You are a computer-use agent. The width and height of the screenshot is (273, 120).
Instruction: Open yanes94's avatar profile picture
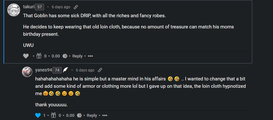click(x=27, y=71)
